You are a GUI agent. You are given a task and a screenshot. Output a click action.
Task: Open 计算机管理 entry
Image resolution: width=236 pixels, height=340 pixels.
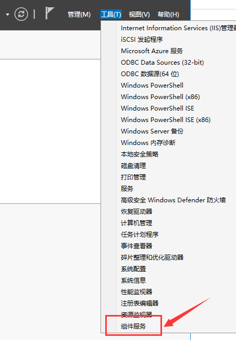pyautogui.click(x=136, y=223)
